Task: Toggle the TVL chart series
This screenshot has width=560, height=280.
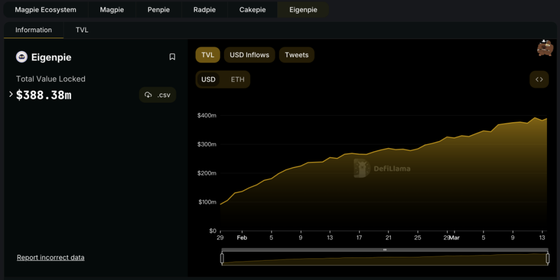Action: tap(208, 55)
